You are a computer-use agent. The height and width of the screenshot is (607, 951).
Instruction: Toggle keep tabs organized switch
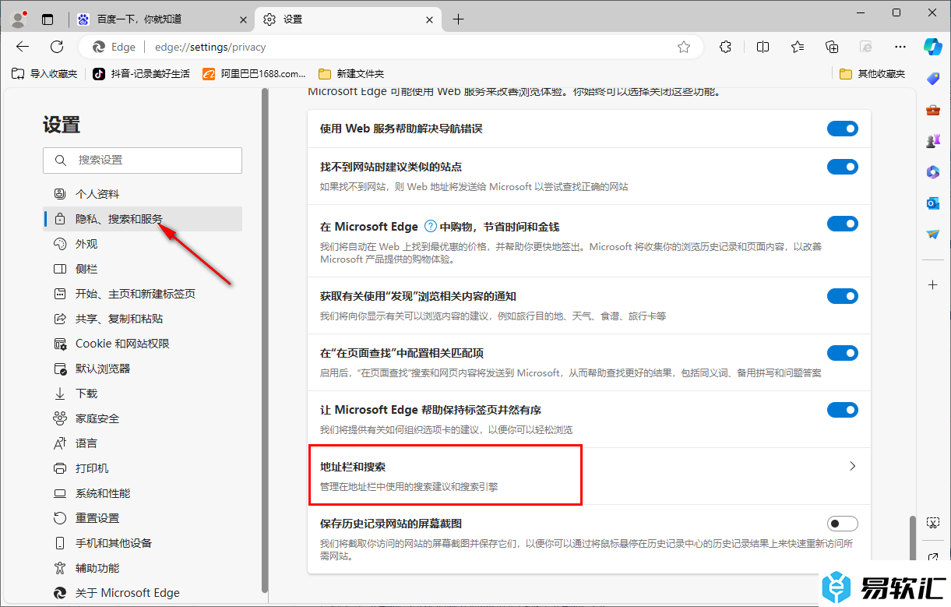tap(843, 410)
